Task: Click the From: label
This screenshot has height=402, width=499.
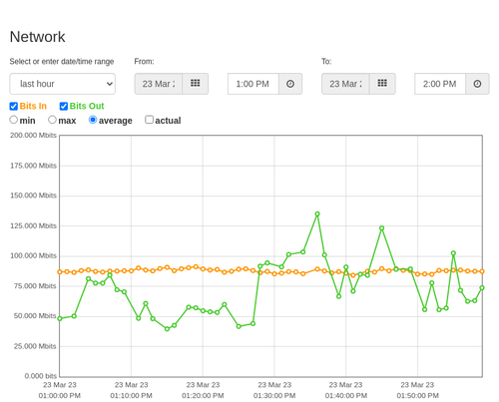Action: coord(144,62)
